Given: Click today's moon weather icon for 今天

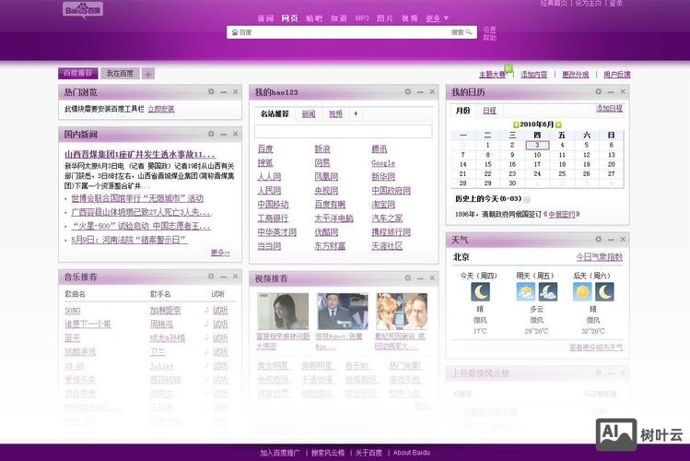Looking at the screenshot, I should tap(480, 292).
